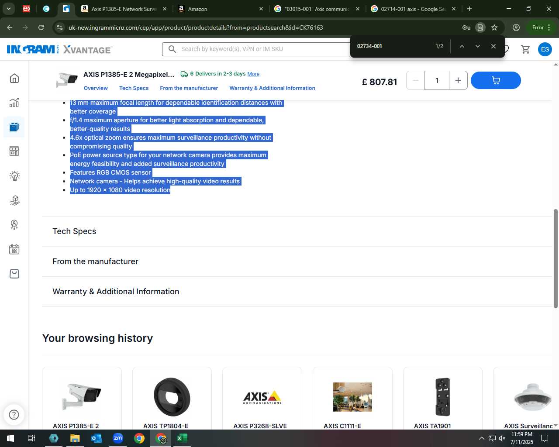This screenshot has height=447, width=559.
Task: Close the find-in-page bar
Action: pyautogui.click(x=493, y=46)
